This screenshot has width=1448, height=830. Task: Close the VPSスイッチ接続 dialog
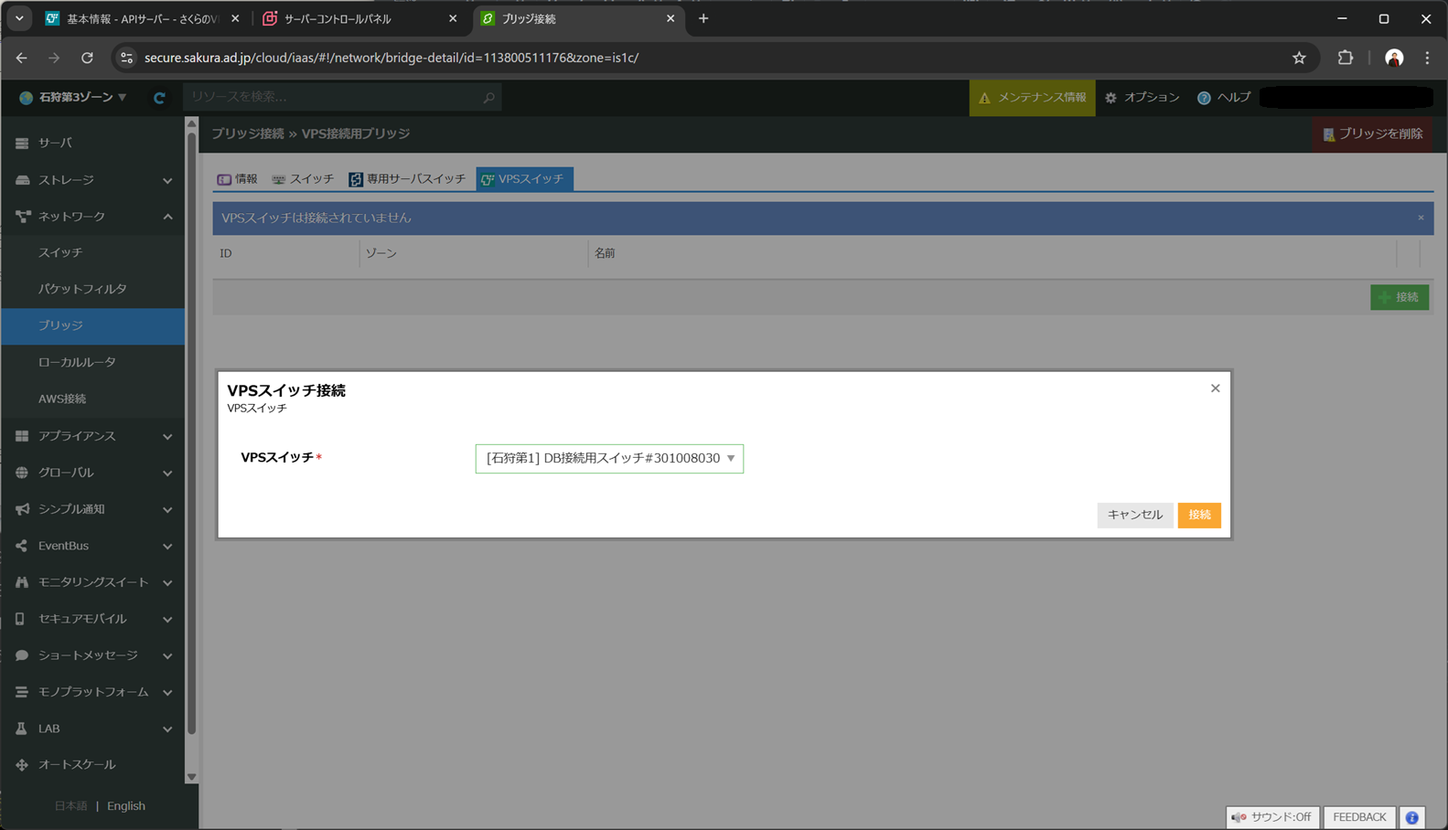coord(1215,388)
